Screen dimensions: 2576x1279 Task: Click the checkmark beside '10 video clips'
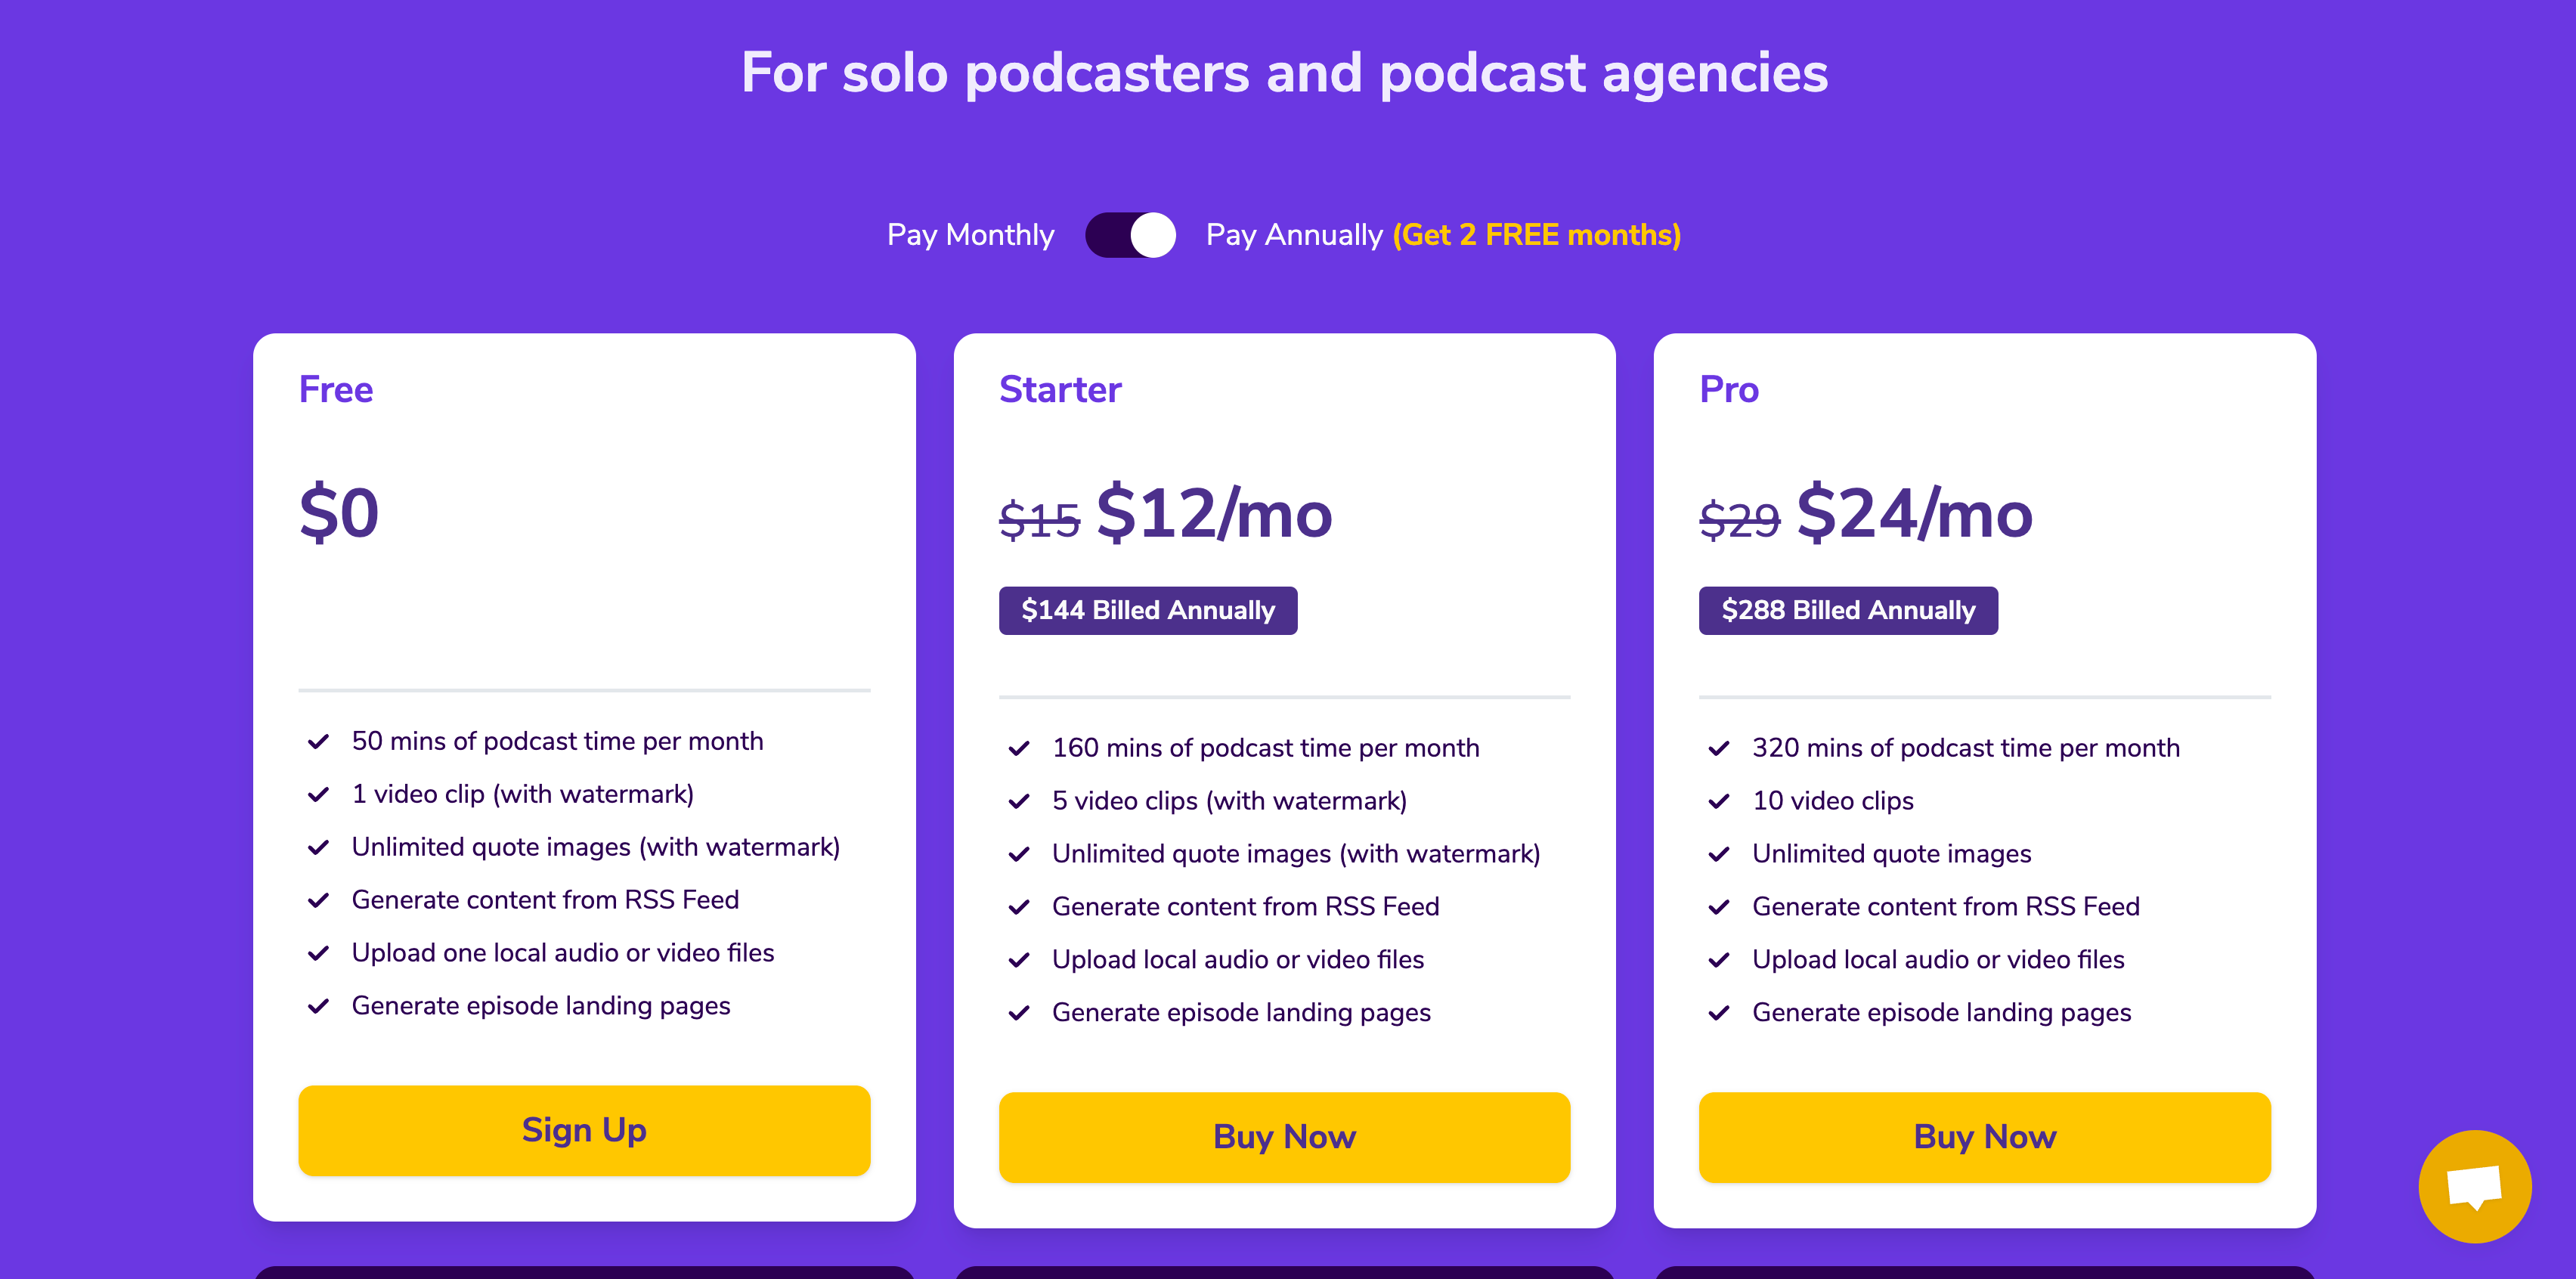(1719, 801)
